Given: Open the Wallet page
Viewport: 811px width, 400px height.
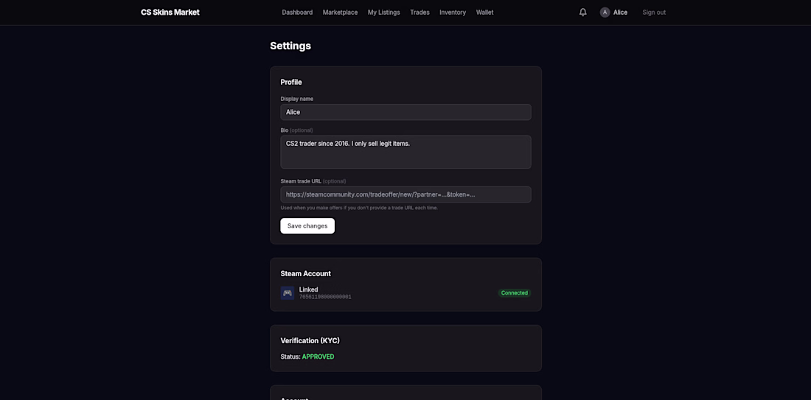Looking at the screenshot, I should (484, 13).
